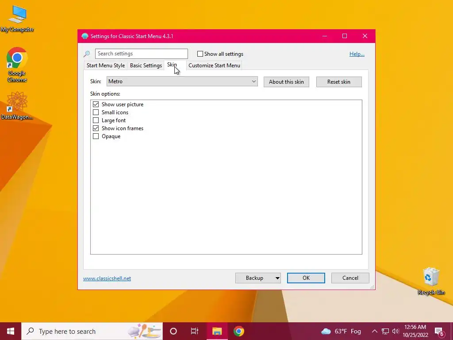Image resolution: width=453 pixels, height=340 pixels.
Task: Uncheck Show icon frames option
Action: click(x=96, y=128)
